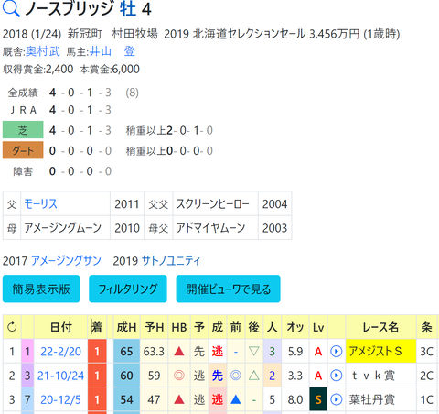
Task: Open race date 22-2/20
Action: click(x=60, y=352)
